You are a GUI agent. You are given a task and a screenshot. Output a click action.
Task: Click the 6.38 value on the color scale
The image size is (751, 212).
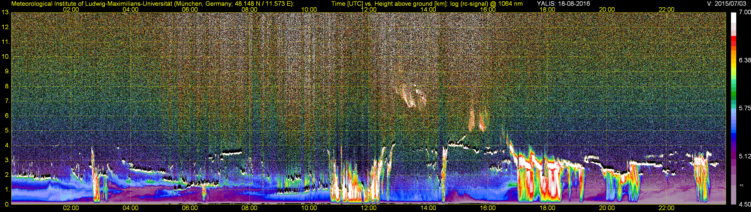[x=745, y=60]
